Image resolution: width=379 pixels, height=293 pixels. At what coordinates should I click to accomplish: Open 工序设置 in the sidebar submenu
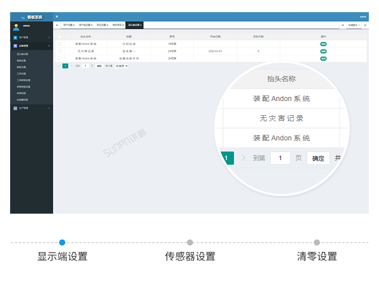coord(21,74)
